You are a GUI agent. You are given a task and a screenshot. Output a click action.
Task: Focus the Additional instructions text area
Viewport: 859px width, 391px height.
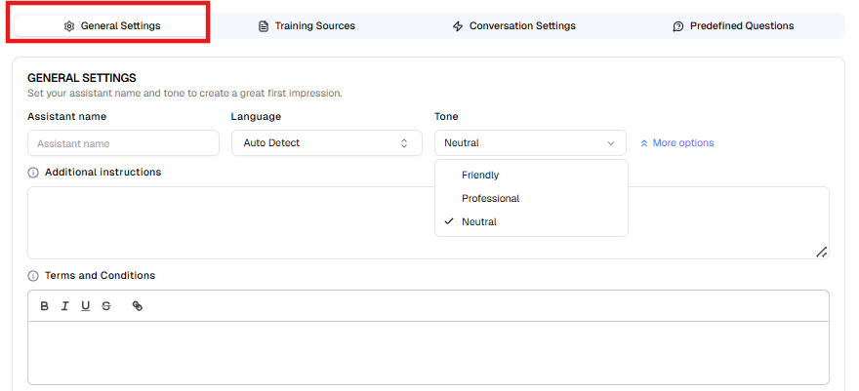point(225,222)
